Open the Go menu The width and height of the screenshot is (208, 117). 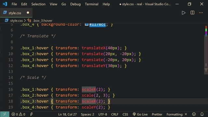(64, 4)
